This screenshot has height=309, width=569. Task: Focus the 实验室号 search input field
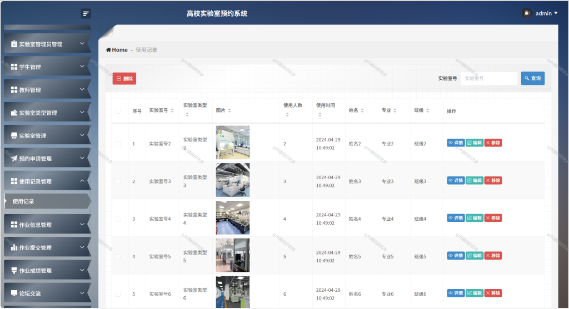489,78
